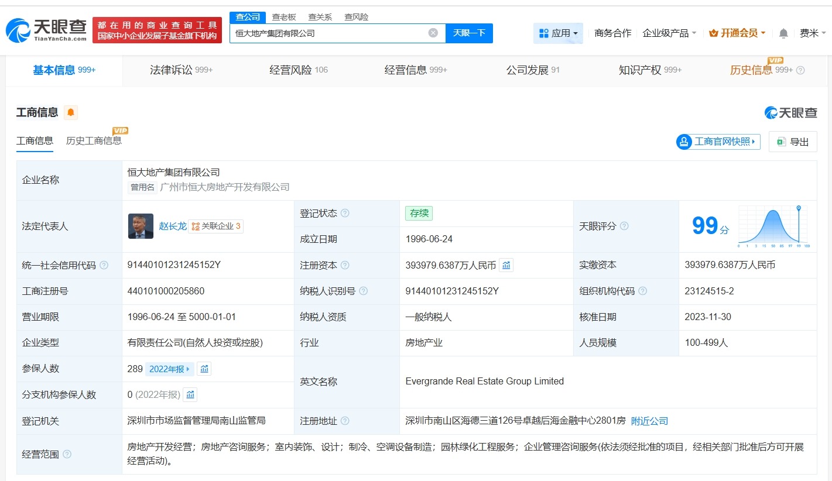Click the subscribe bell beside 工商信息 heading
Viewport: 832px width, 481px height.
70,112
